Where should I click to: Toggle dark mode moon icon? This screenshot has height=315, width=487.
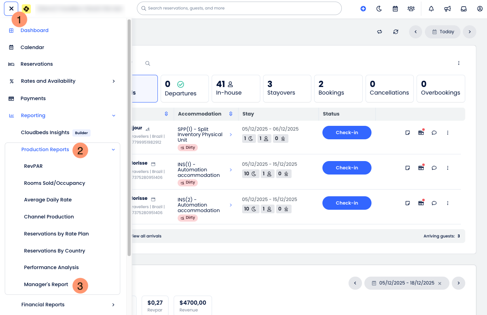(379, 9)
